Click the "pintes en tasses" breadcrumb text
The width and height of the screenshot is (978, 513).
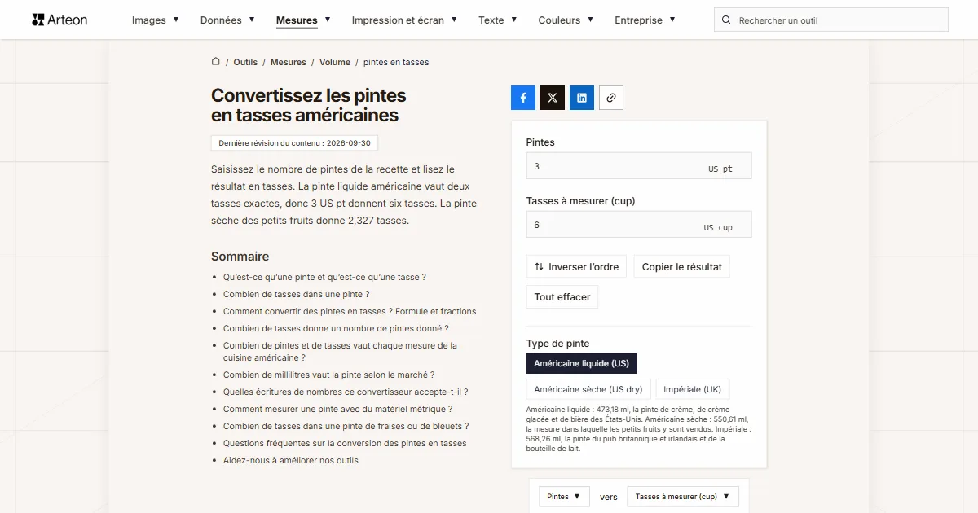(x=396, y=62)
